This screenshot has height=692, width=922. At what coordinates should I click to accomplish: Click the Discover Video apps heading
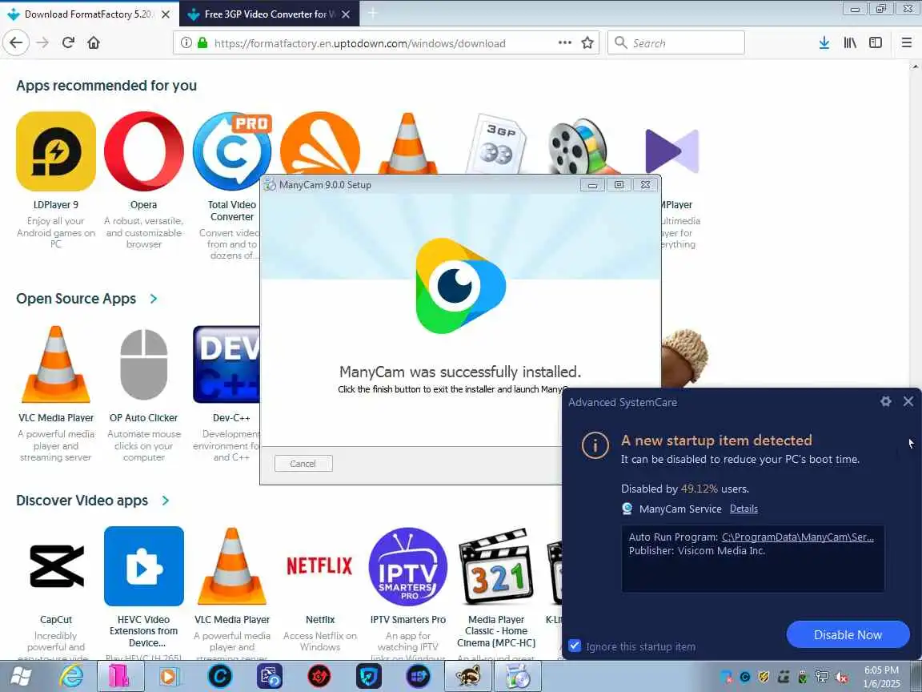pos(82,500)
